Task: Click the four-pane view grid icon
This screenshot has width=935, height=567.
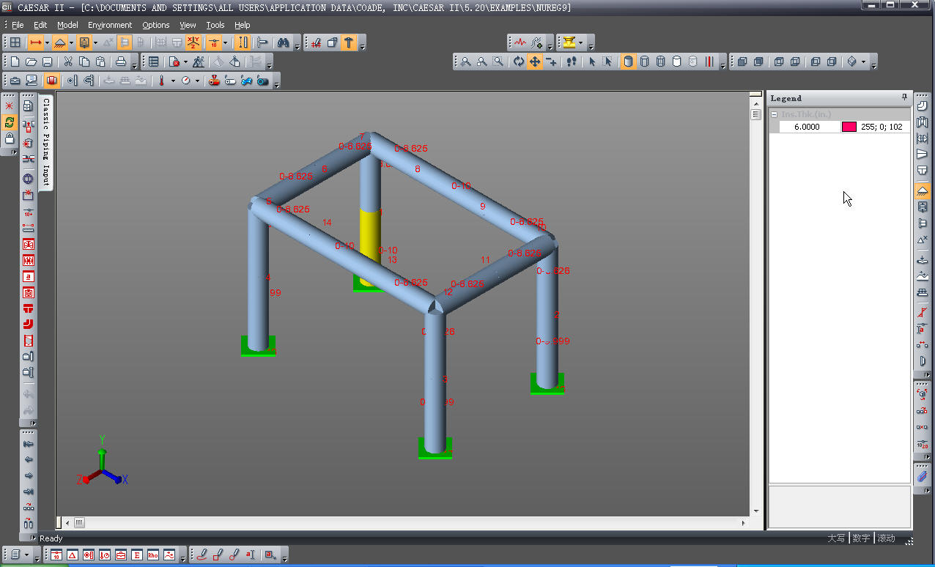Action: coord(15,42)
